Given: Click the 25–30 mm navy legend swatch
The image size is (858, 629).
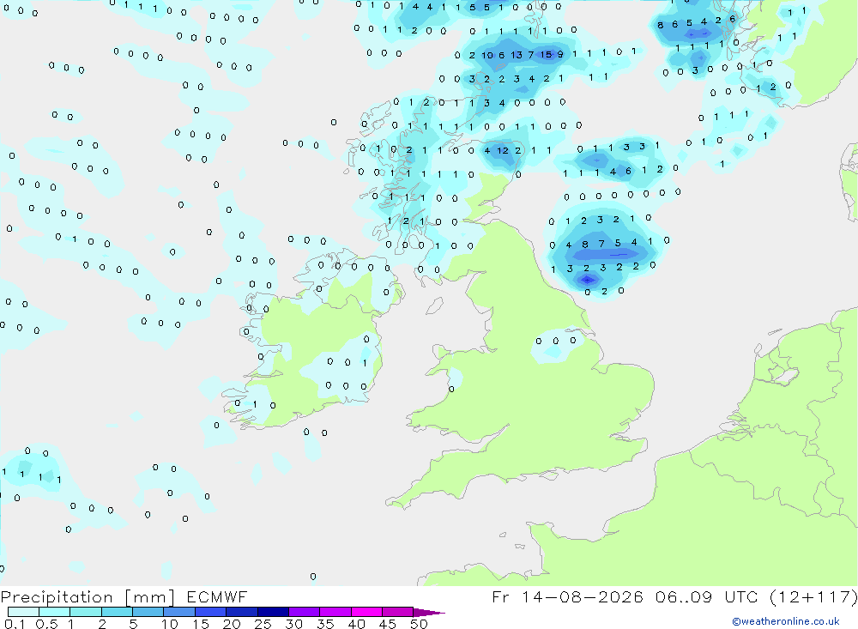Looking at the screenshot, I should click(273, 612).
